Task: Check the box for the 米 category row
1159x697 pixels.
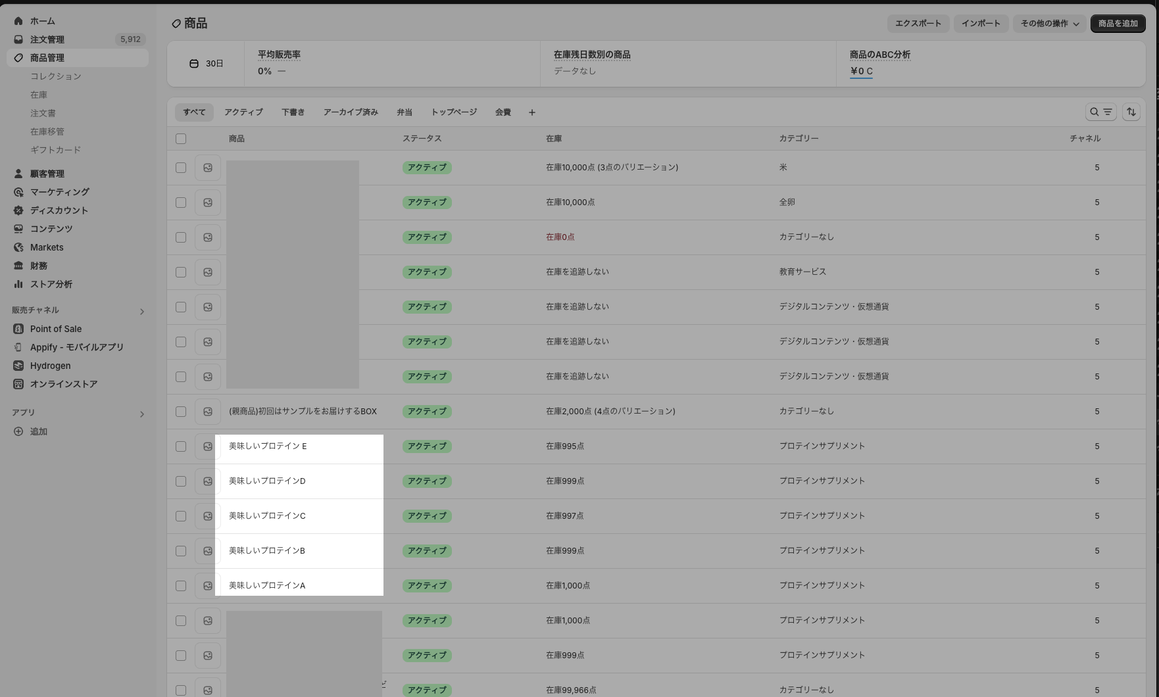Action: coord(181,168)
